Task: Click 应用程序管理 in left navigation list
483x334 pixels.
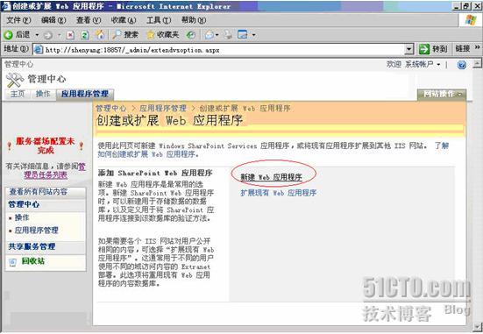Action: [x=36, y=231]
